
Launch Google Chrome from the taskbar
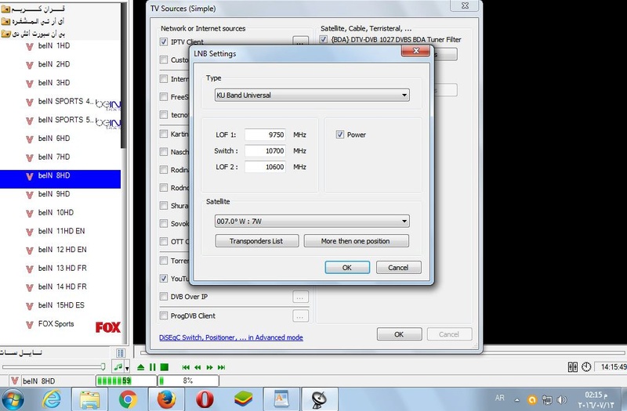[x=128, y=398]
